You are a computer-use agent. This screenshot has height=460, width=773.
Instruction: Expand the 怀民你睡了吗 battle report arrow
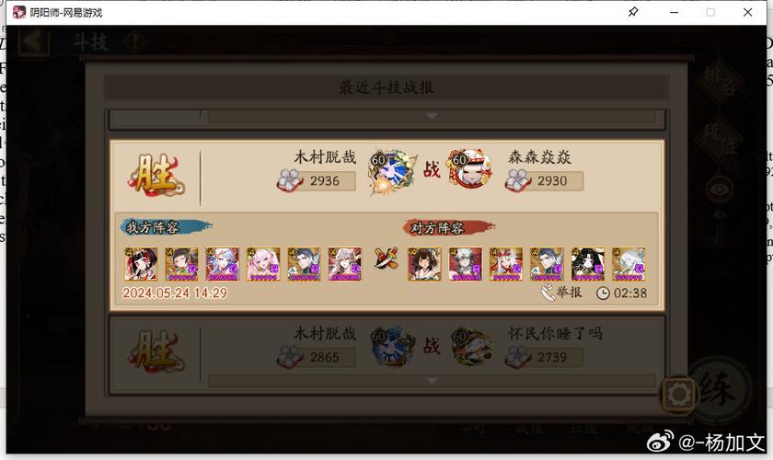(x=432, y=381)
